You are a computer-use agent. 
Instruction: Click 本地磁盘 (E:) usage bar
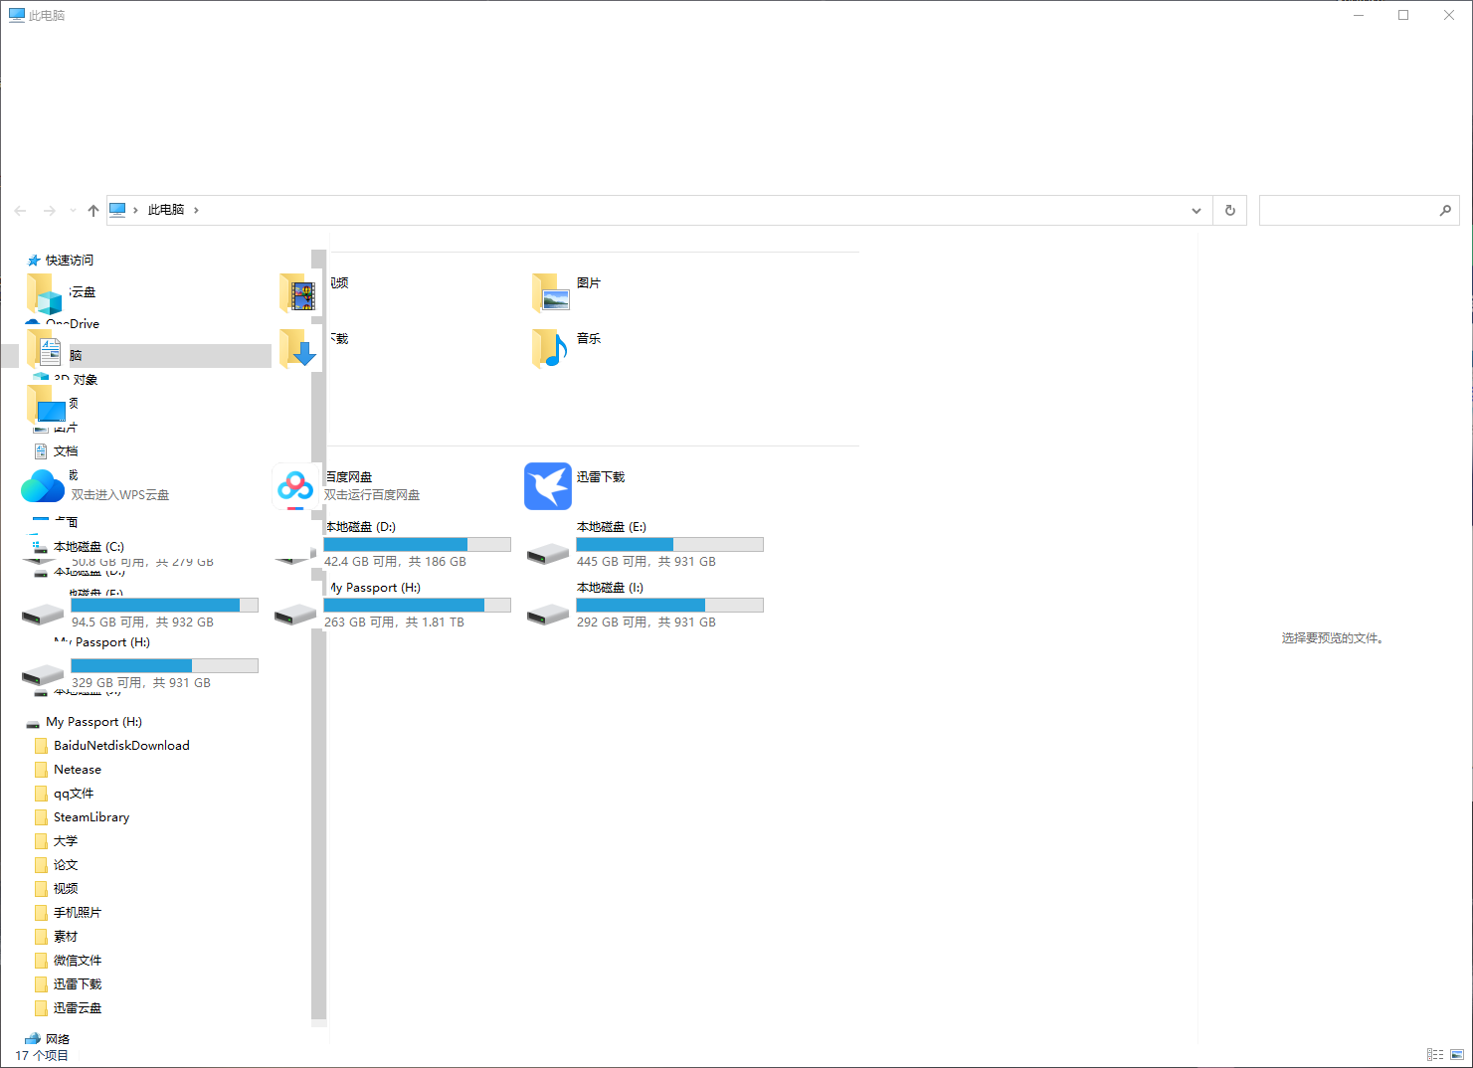coord(670,544)
